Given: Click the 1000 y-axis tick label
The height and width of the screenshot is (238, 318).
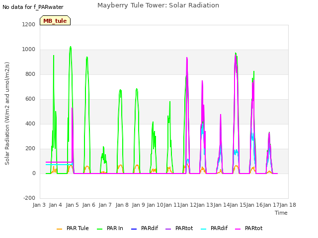Looking at the screenshot, I should tap(29, 50).
